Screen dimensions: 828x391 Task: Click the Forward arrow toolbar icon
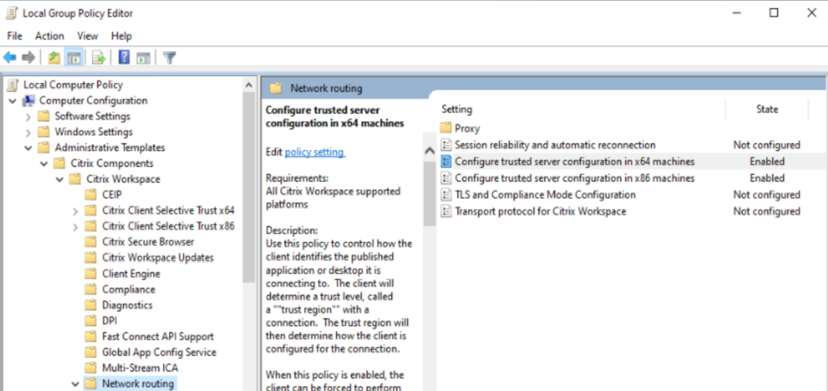click(x=28, y=57)
